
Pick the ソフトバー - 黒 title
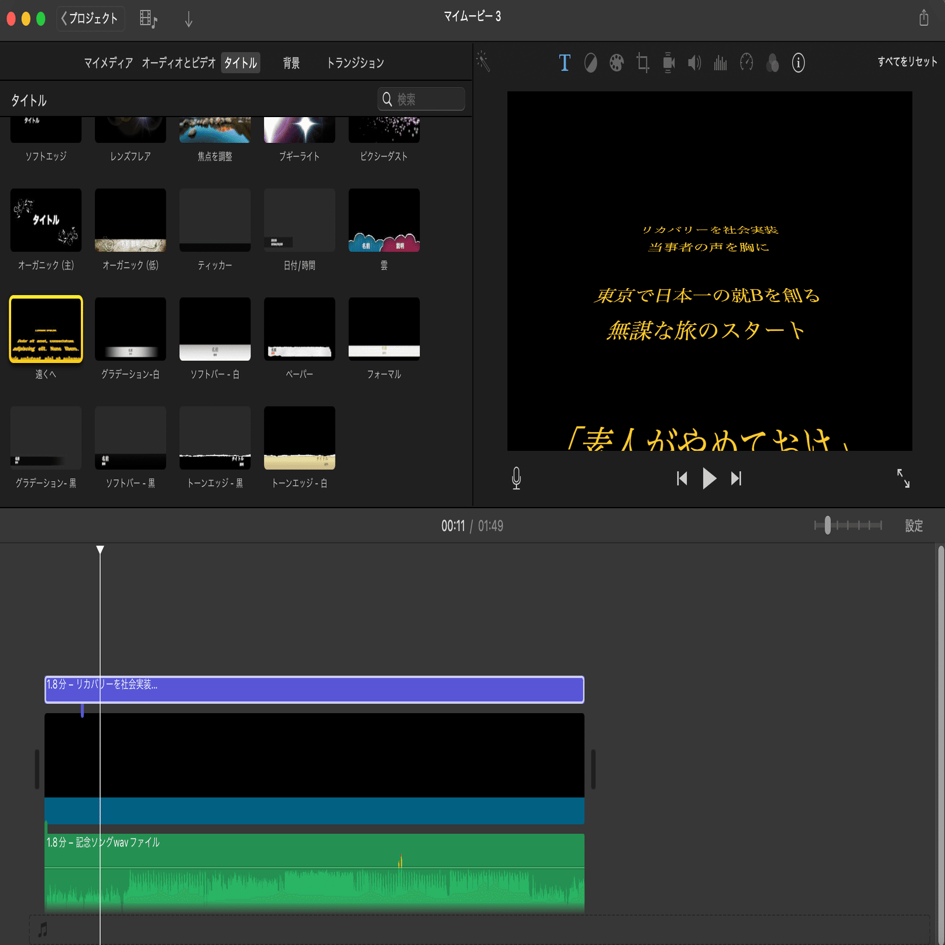pos(130,438)
